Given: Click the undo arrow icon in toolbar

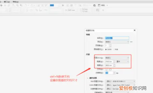Looking at the screenshot, I should pos(26,5).
